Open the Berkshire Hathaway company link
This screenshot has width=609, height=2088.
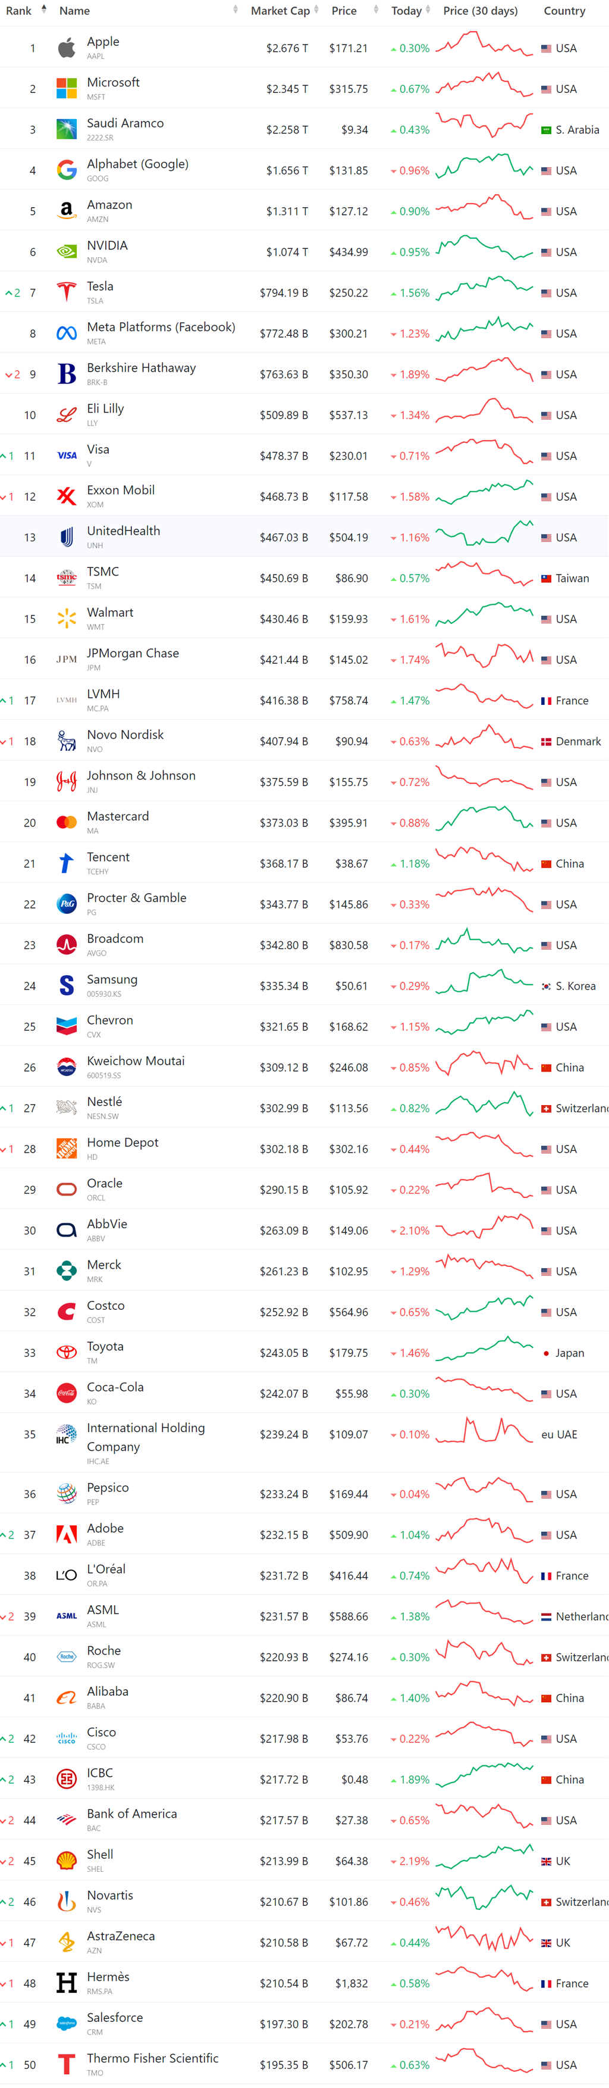point(141,368)
